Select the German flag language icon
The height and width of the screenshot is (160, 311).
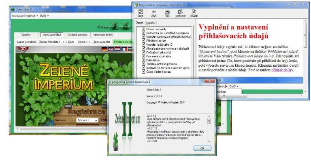(104, 49)
